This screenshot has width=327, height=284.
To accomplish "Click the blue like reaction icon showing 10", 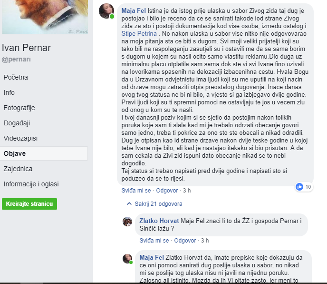I will (x=299, y=187).
